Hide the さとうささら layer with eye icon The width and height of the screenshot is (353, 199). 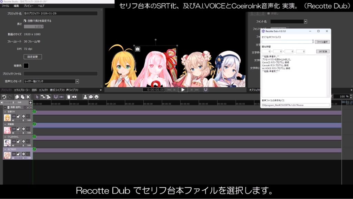(x=14, y=154)
